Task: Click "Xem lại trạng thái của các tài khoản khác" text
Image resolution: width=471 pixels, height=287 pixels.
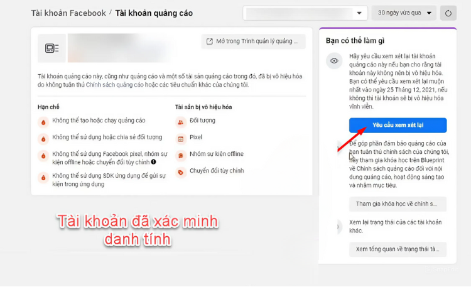Action: click(395, 226)
